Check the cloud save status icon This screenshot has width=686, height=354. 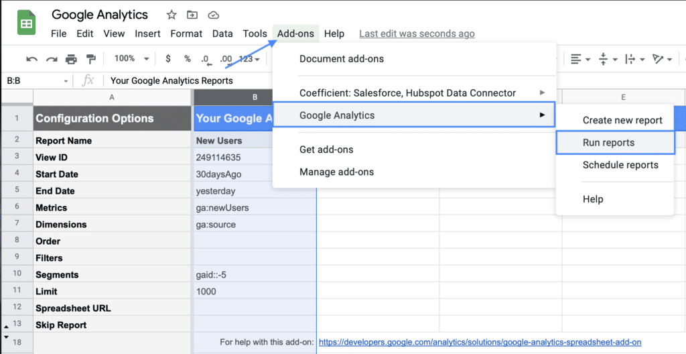point(213,15)
